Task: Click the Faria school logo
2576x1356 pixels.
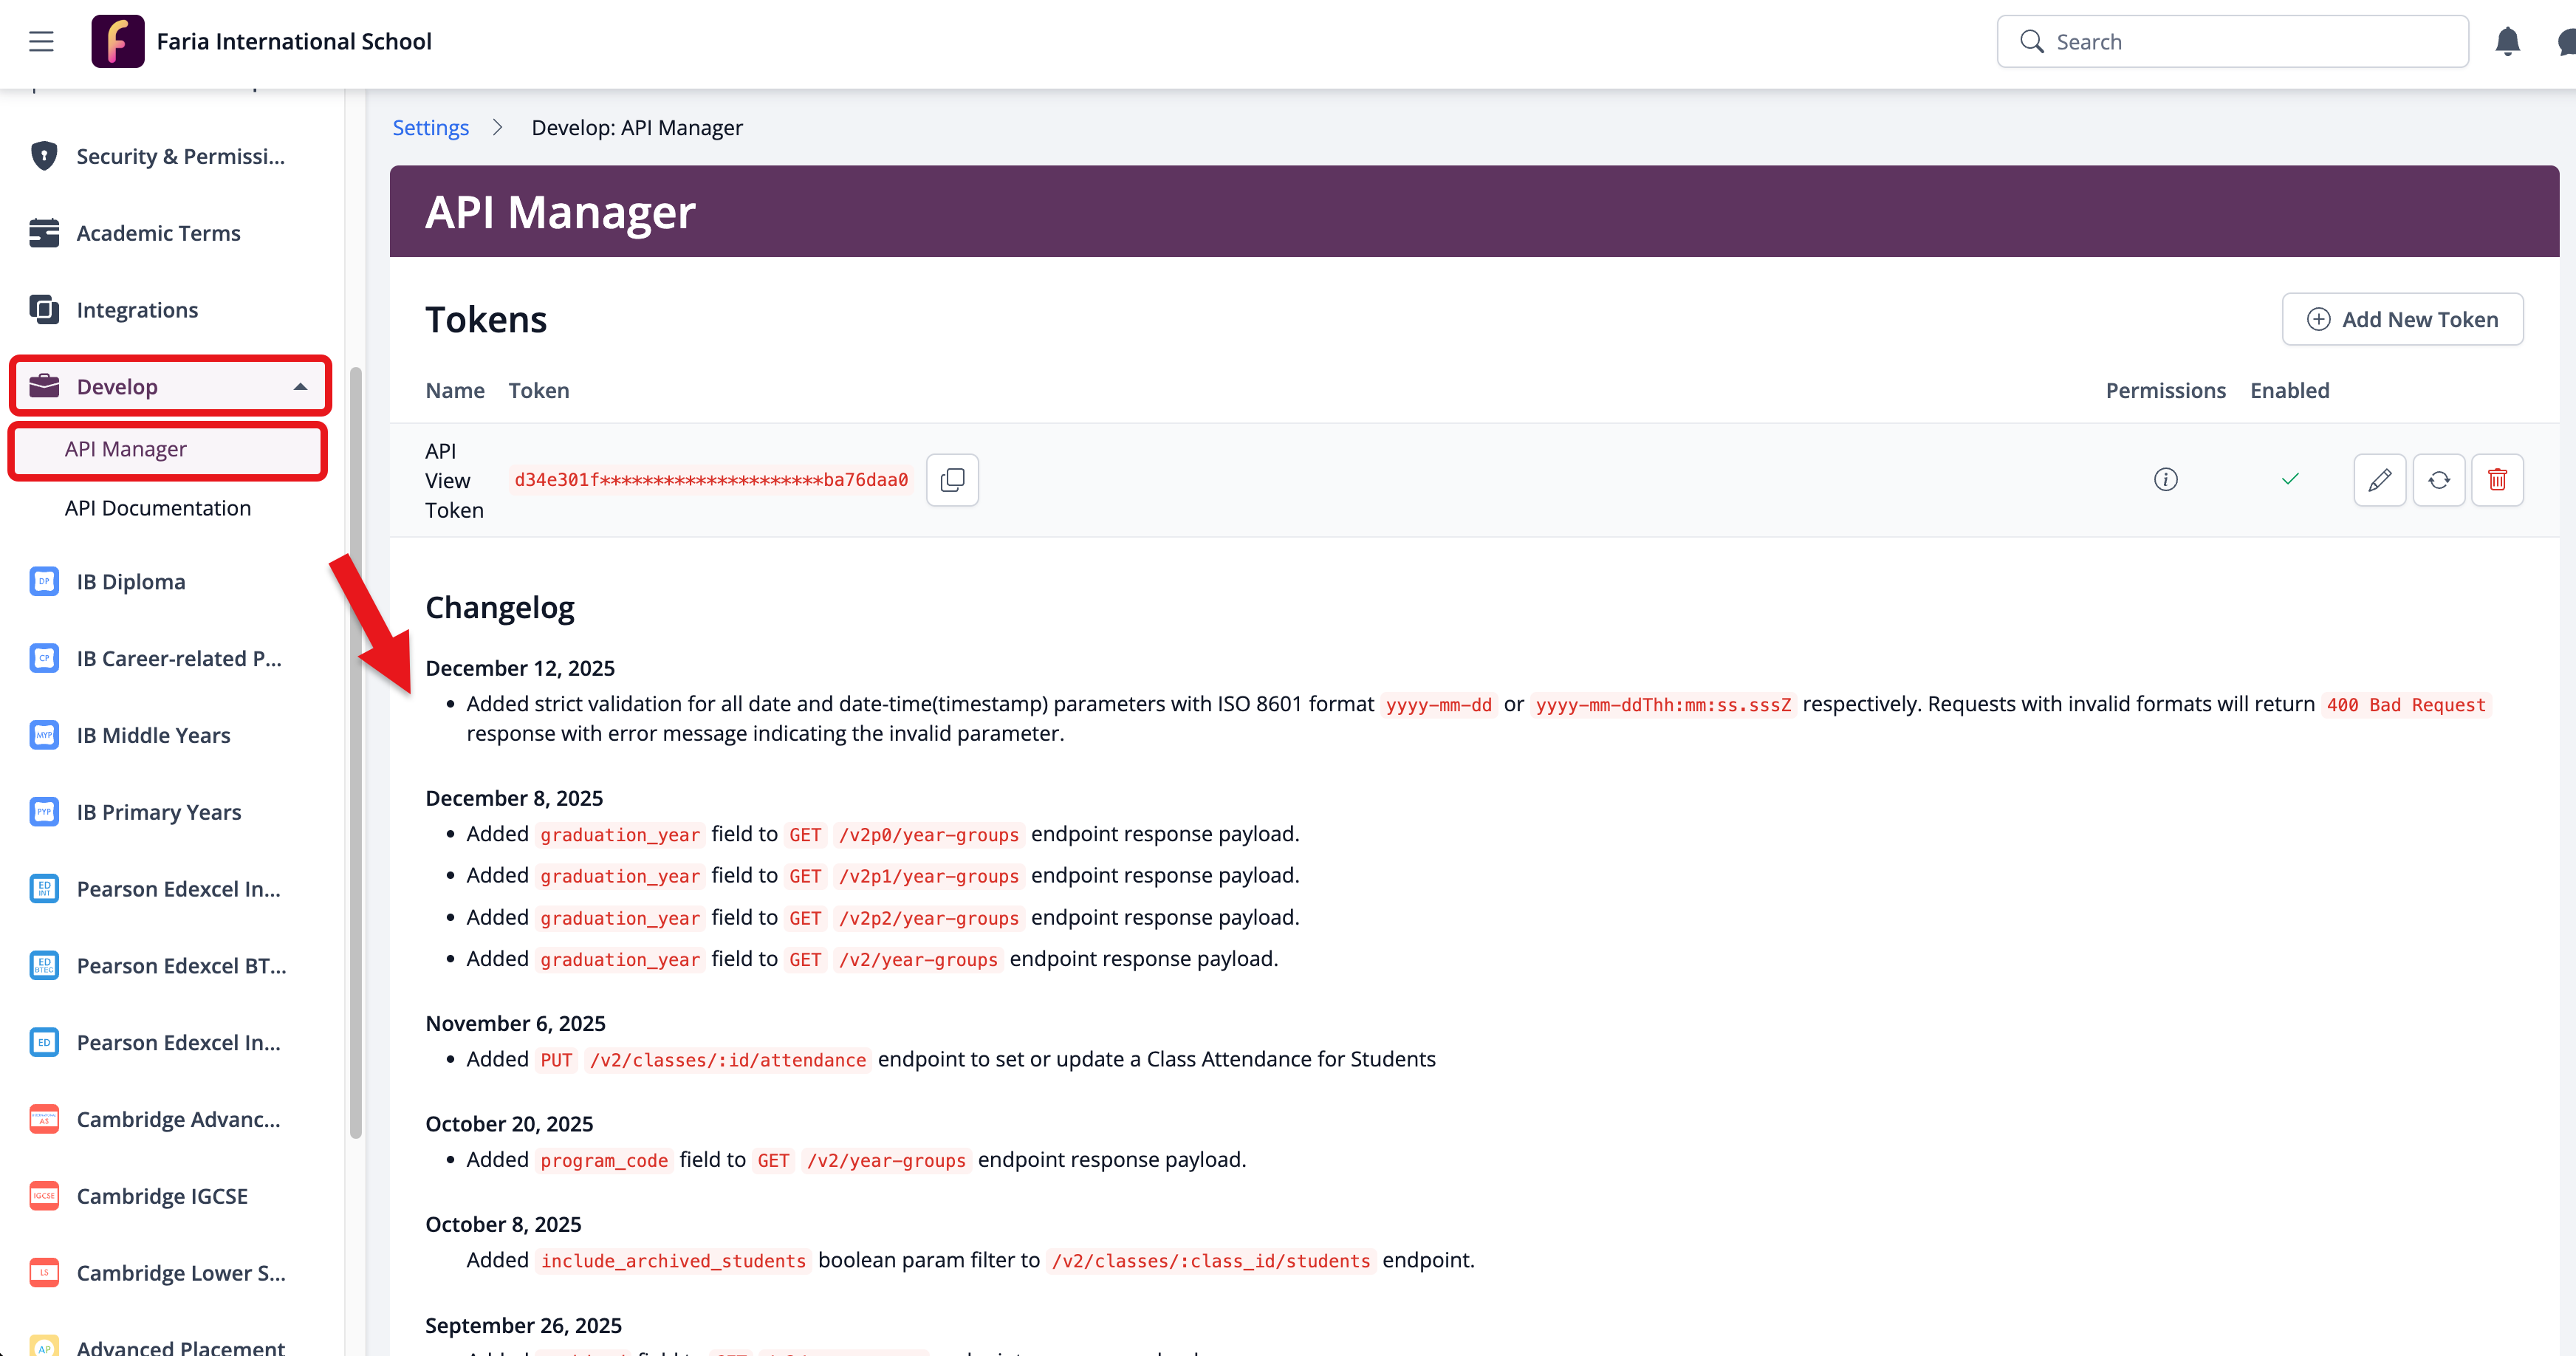Action: pyautogui.click(x=117, y=41)
